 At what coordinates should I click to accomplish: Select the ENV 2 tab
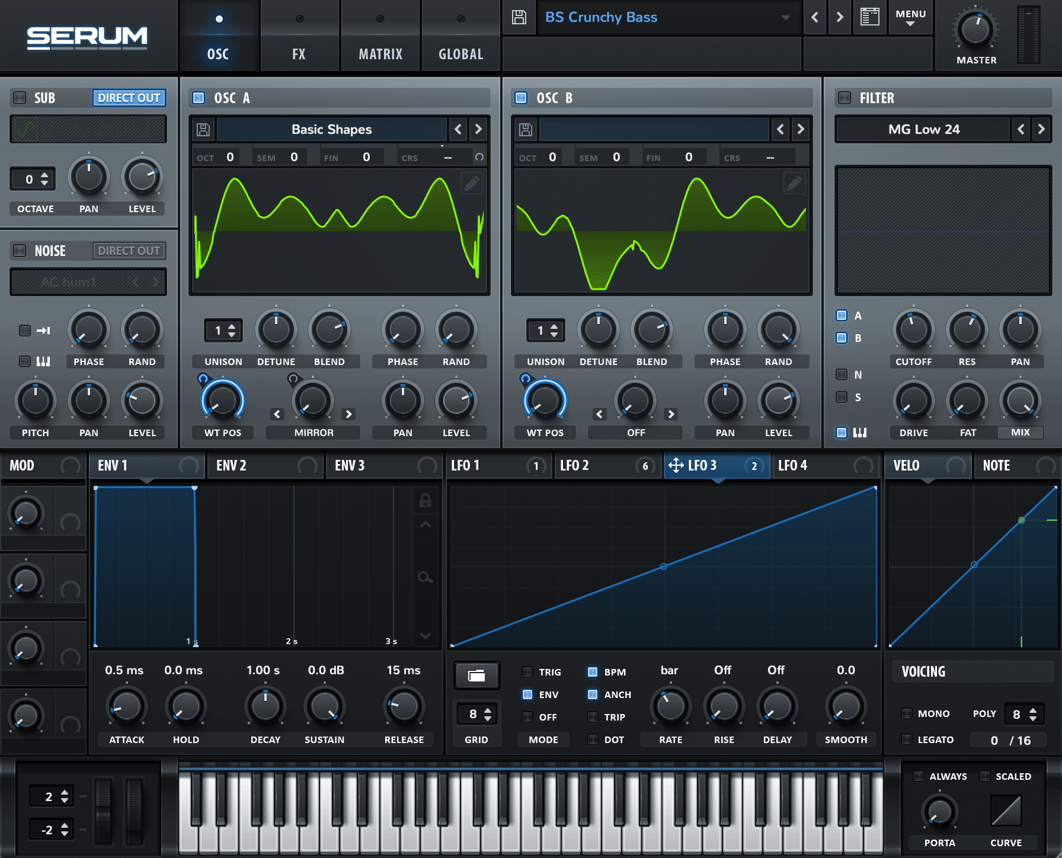point(265,466)
